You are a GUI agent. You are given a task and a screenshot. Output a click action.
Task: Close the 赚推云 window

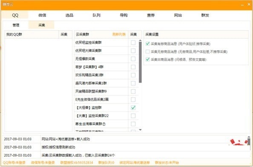pyautogui.click(x=249, y=5)
